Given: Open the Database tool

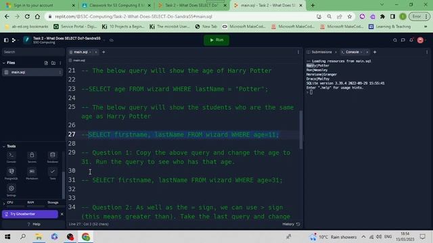Looking at the screenshot, I should click(53, 157).
